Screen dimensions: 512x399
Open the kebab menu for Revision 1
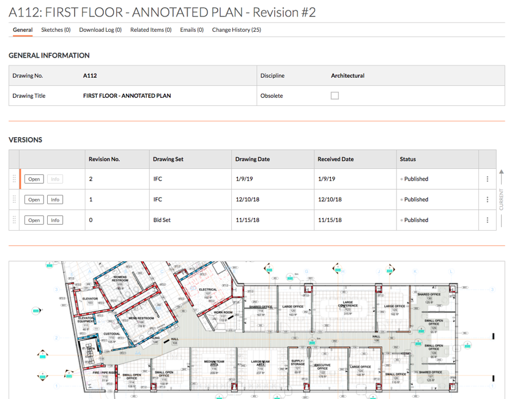[x=487, y=199]
